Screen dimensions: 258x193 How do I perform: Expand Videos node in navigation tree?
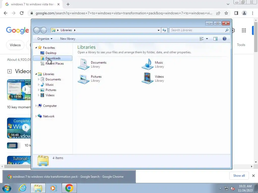39,95
